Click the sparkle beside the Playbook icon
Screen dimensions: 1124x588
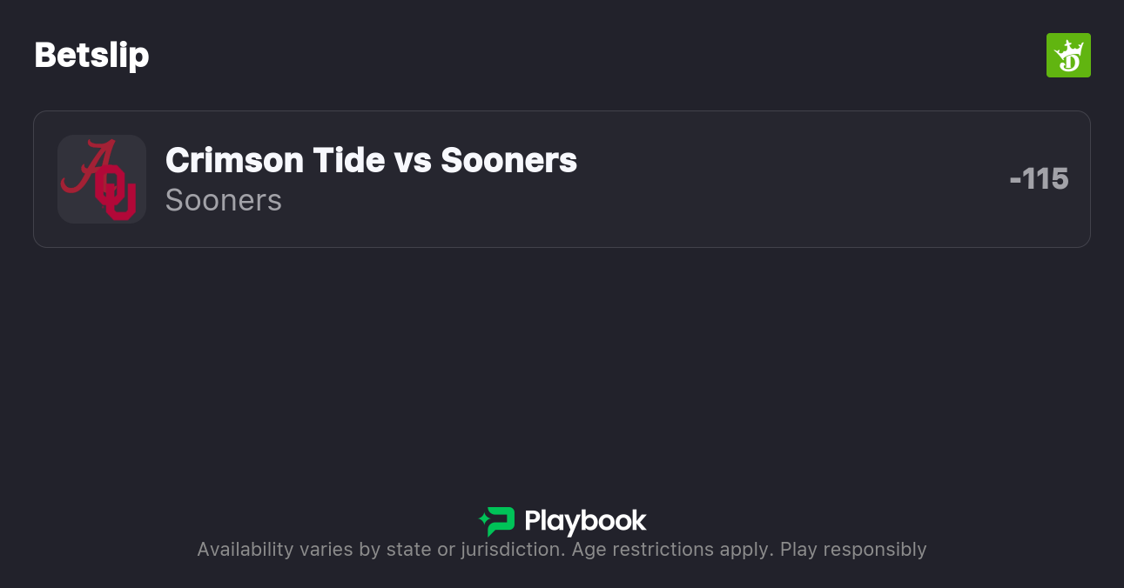tap(483, 521)
